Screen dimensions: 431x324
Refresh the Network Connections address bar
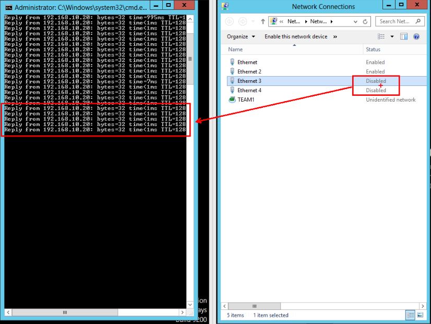(365, 22)
